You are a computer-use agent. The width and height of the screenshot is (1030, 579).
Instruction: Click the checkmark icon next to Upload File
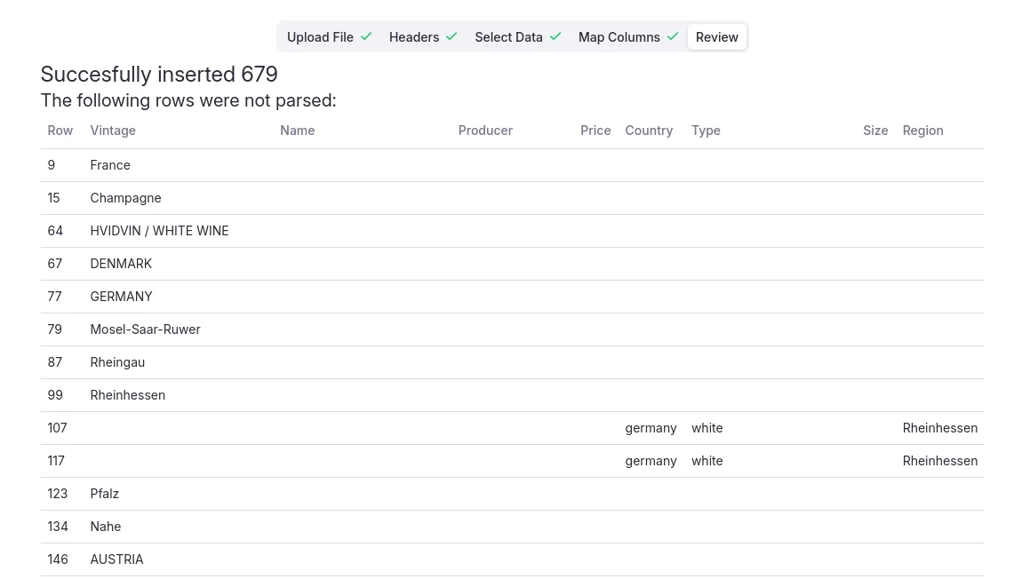[366, 36]
